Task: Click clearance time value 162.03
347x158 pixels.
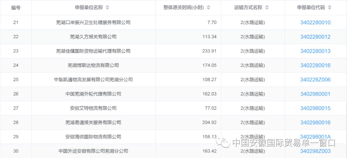Action: click(x=209, y=94)
